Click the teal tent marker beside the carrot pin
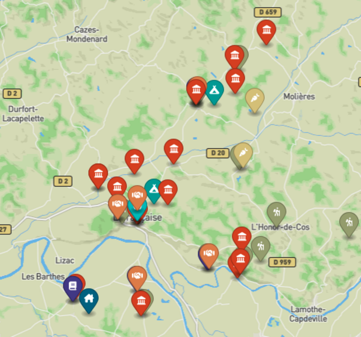The height and width of the screenshot is (337, 361). pos(214,92)
